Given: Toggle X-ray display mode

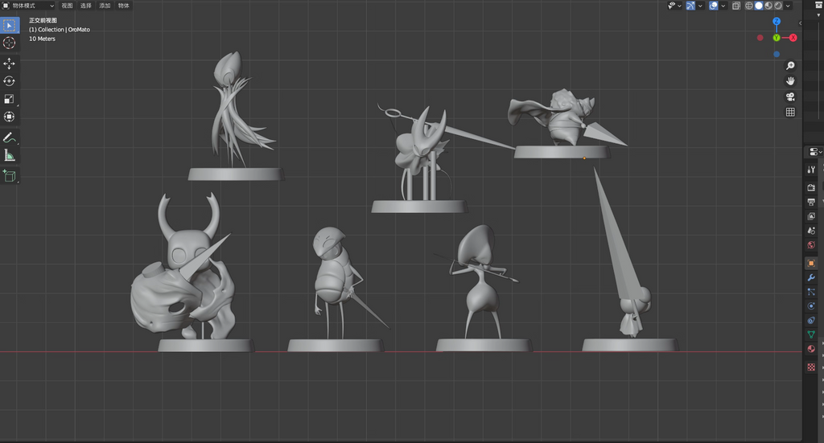Looking at the screenshot, I should pos(736,6).
